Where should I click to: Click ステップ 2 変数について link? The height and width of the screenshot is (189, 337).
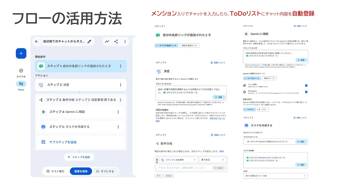[218, 63]
